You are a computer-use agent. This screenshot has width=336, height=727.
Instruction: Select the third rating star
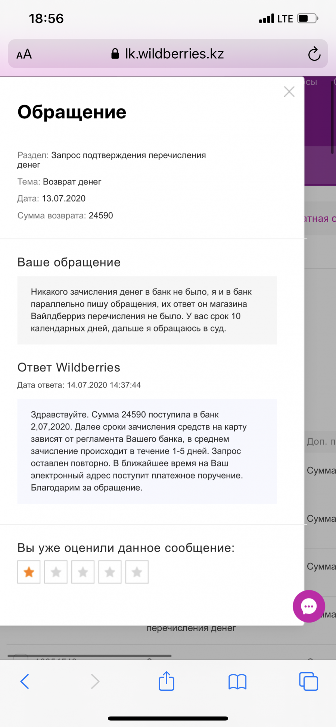point(83,572)
